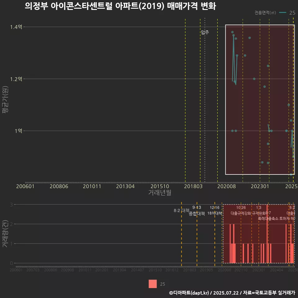This screenshot has height=298, width=298.
Task: Click the 8·2 대책 policy annotation
Action: 182,210
